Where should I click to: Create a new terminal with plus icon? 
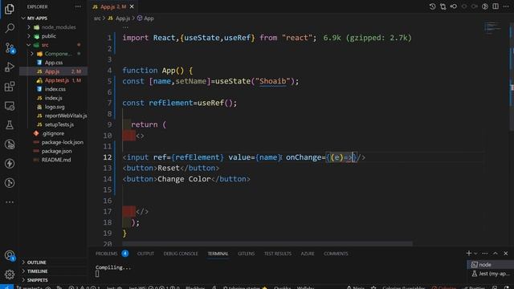[x=469, y=254]
